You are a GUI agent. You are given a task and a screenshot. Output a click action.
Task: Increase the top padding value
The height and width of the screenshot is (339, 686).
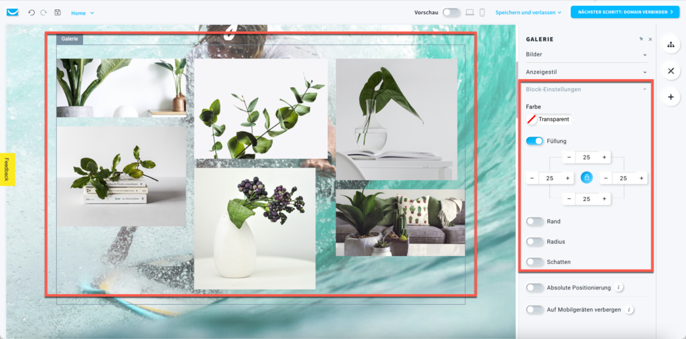click(604, 157)
